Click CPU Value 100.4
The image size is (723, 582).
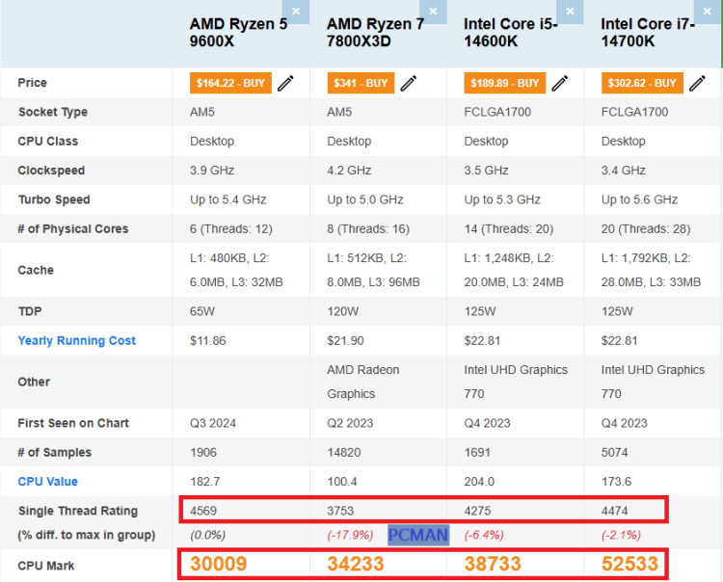tap(342, 482)
